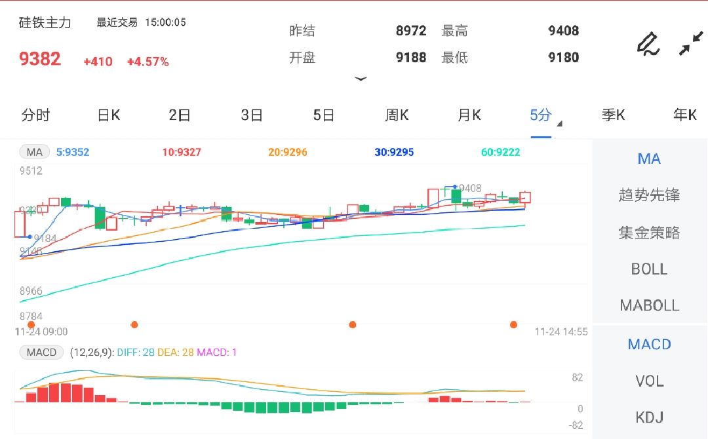The image size is (708, 439).
Task: Click the 30:9295 moving average value
Action: pos(394,152)
